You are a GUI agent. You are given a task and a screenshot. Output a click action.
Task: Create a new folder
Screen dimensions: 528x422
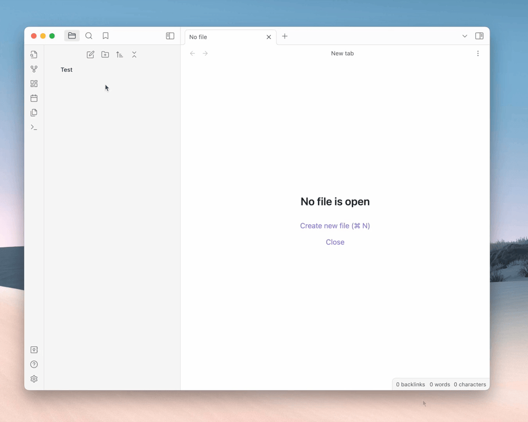tap(105, 54)
